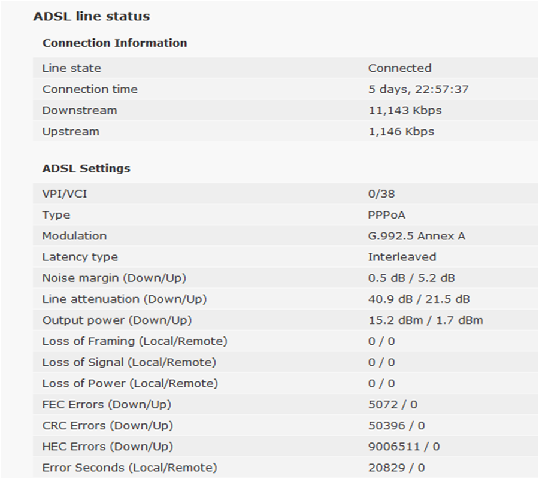Select the '5 days, 22:57:37' value

point(419,89)
